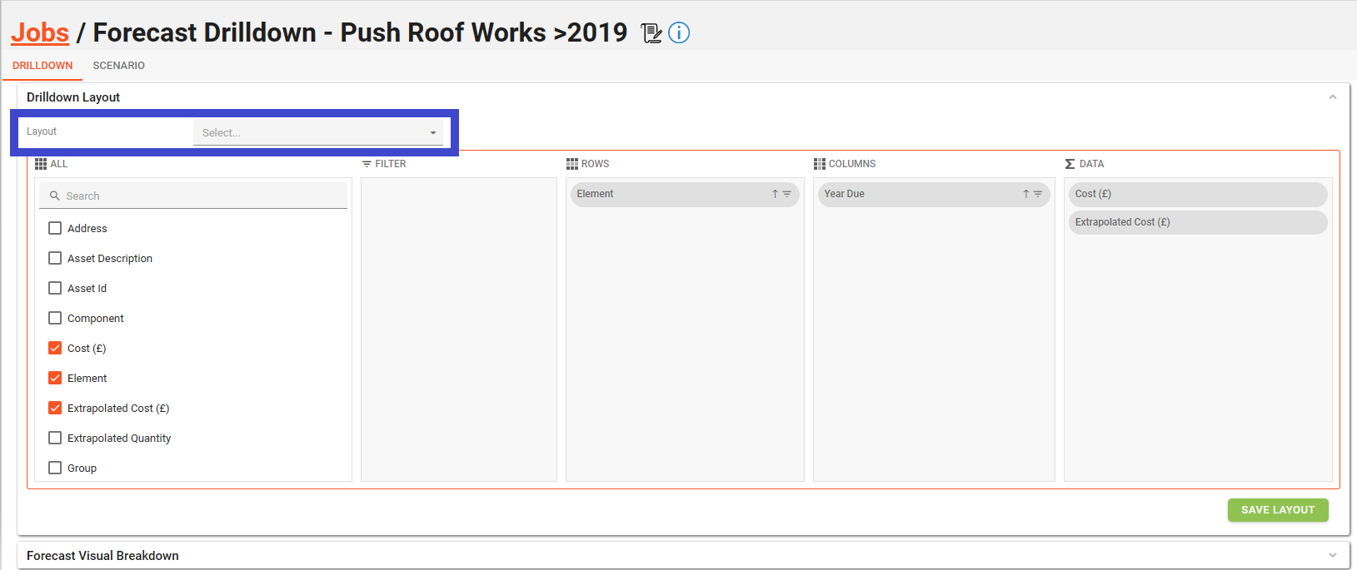Open the filter icon on the Year Due field
The width and height of the screenshot is (1357, 570).
point(1038,194)
